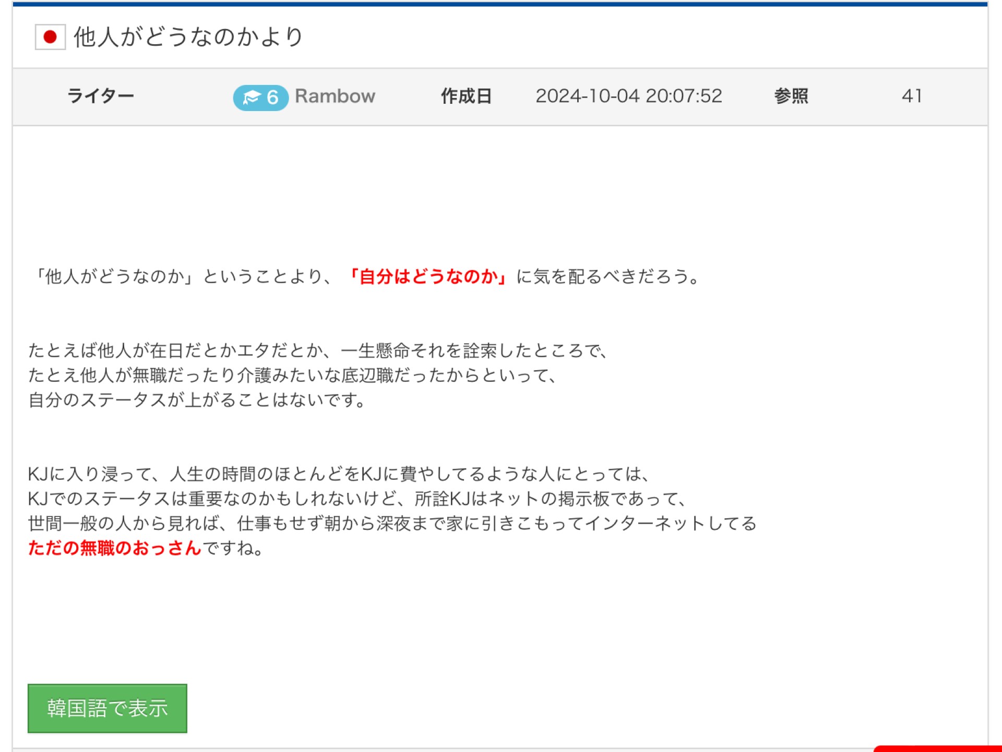Screen dimensions: 1002x752
Task: Click the line starting KJに入り浸って
Action: (338, 474)
